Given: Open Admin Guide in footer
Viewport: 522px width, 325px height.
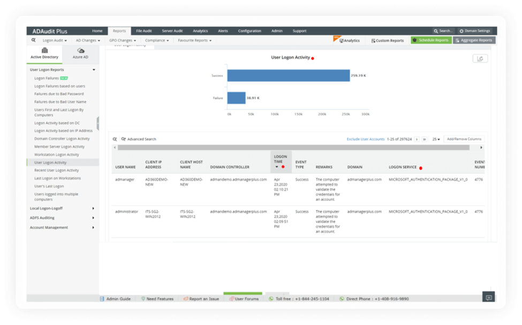Looking at the screenshot, I should [115, 299].
